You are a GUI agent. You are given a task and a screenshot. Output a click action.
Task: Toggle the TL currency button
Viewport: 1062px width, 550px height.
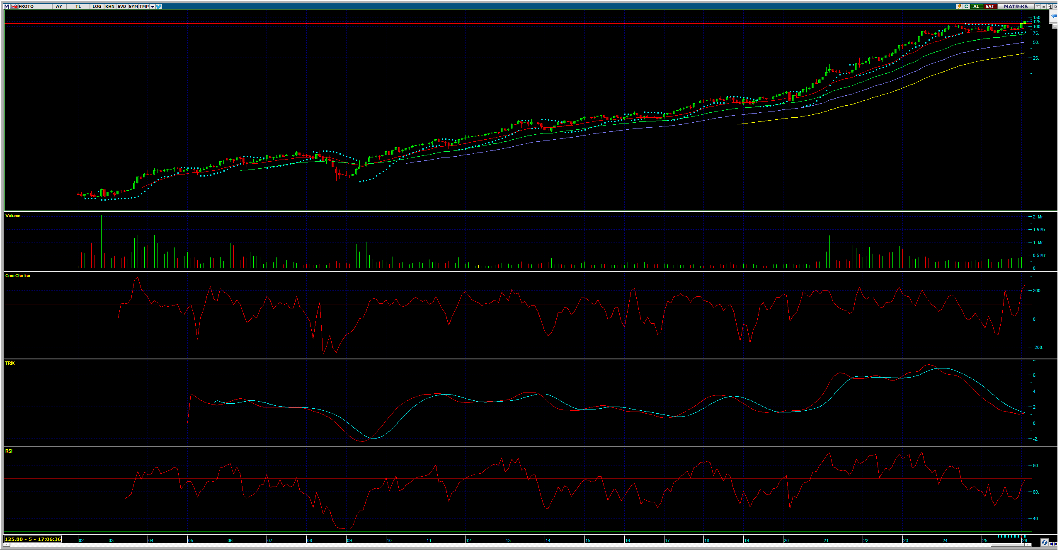(78, 7)
